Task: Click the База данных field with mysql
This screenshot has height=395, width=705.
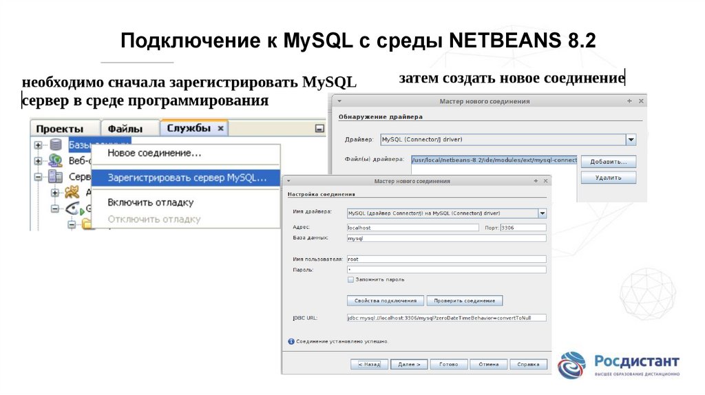Action: click(x=446, y=239)
